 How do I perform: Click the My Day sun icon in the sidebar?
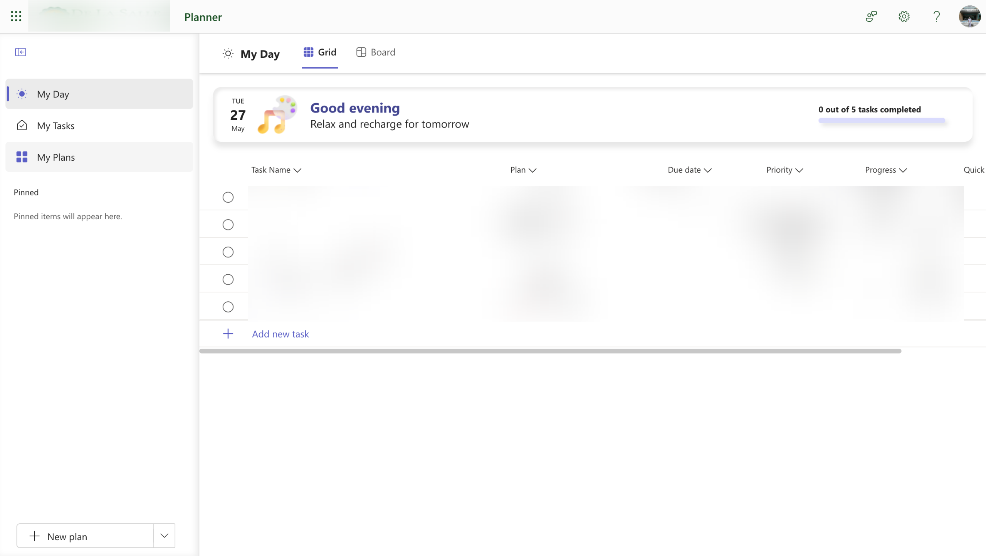pyautogui.click(x=22, y=94)
